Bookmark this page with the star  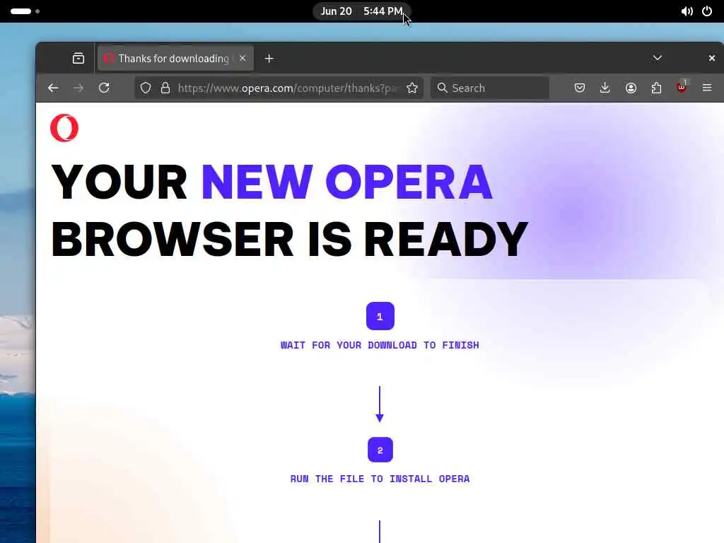[x=412, y=88]
